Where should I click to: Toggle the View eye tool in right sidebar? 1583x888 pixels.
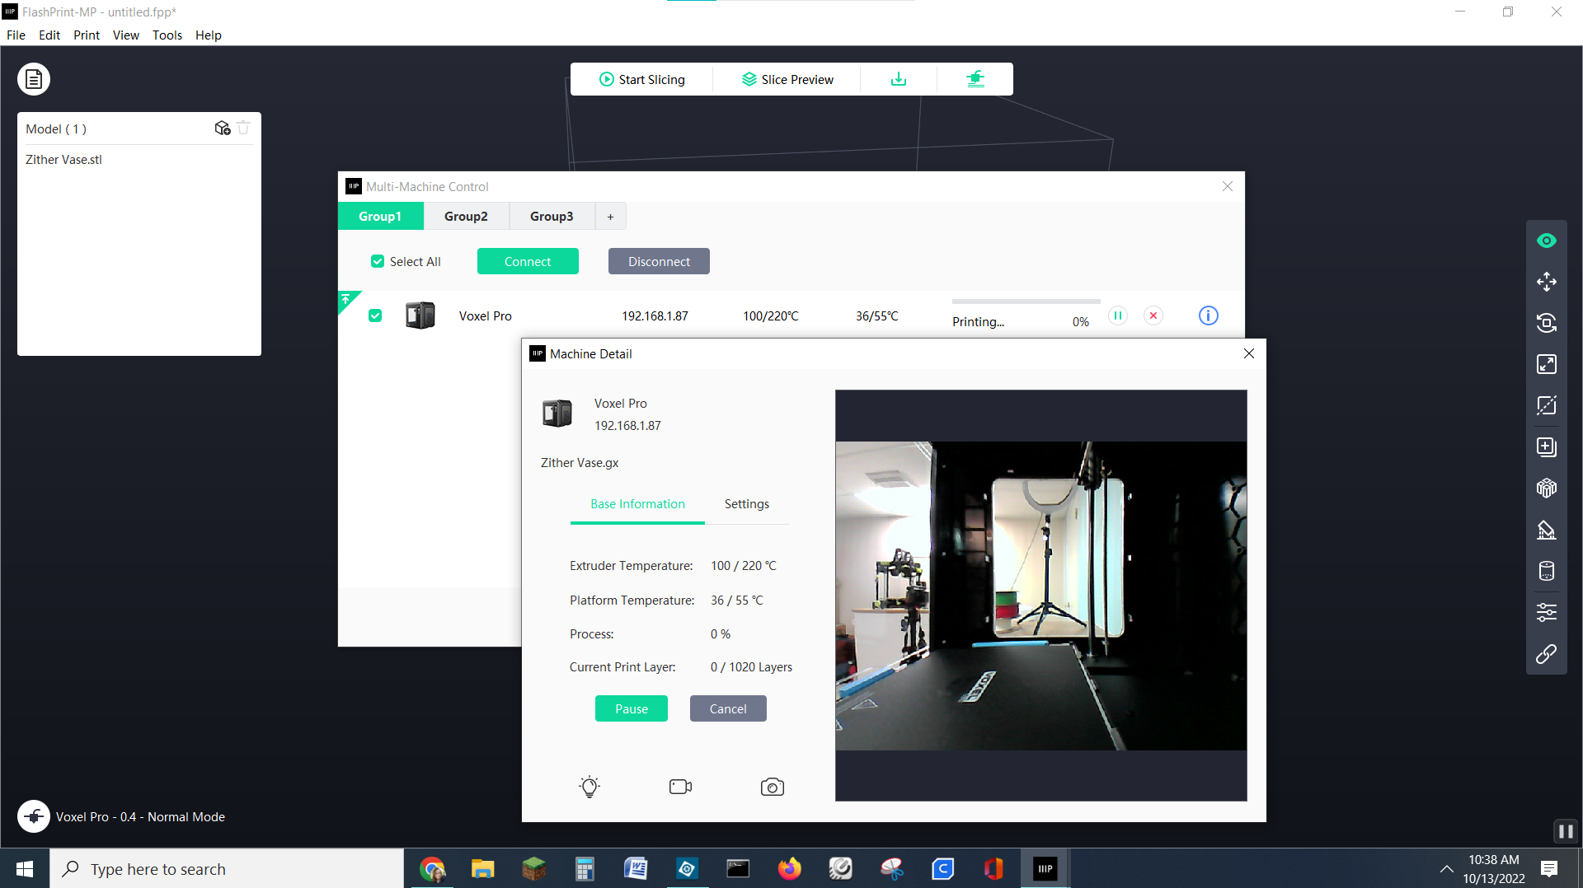pyautogui.click(x=1547, y=241)
